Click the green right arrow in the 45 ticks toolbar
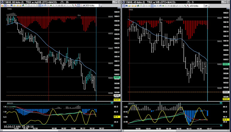This screenshot has height=132, width=231. pos(163,6)
